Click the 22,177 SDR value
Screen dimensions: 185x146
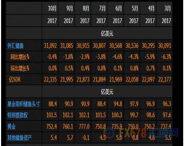[165, 80]
